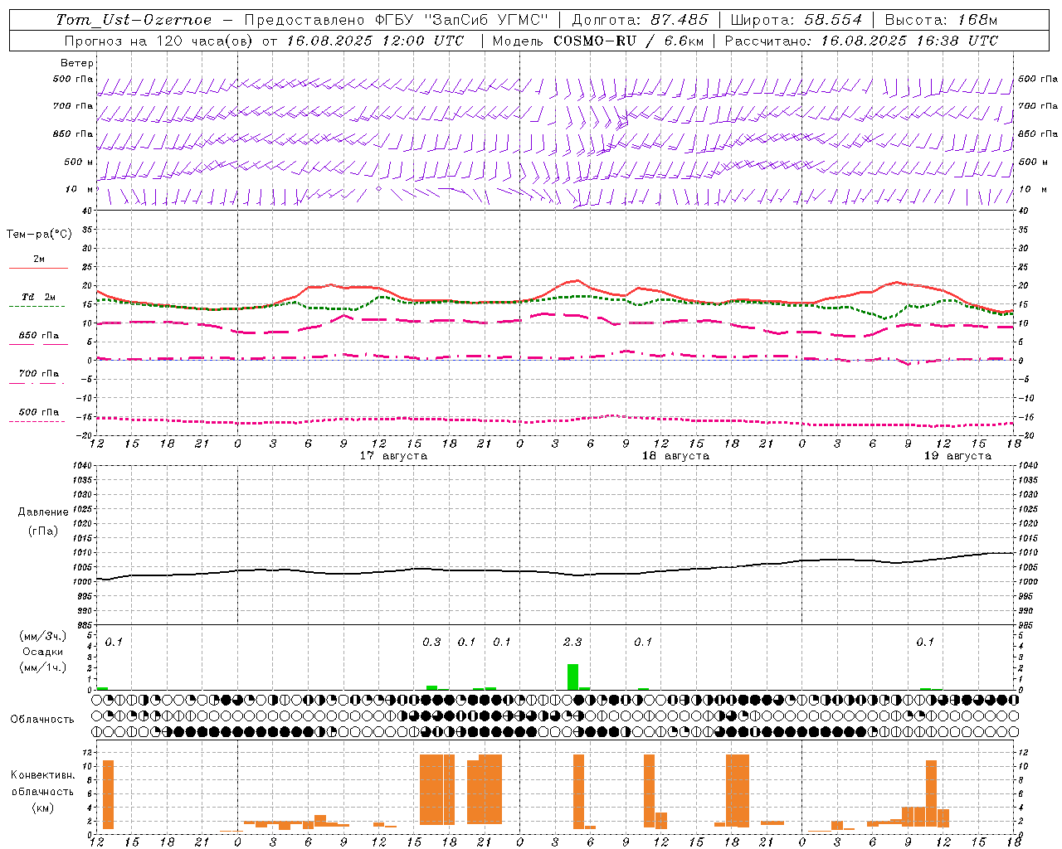The image size is (1062, 849).
Task: Click the Ветер wind panel label
Action: click(77, 63)
